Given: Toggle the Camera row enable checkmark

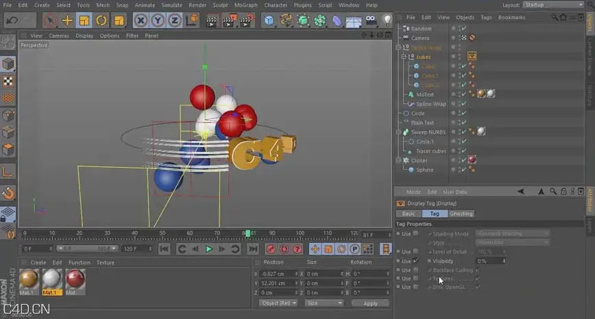Looking at the screenshot, I should [x=463, y=38].
